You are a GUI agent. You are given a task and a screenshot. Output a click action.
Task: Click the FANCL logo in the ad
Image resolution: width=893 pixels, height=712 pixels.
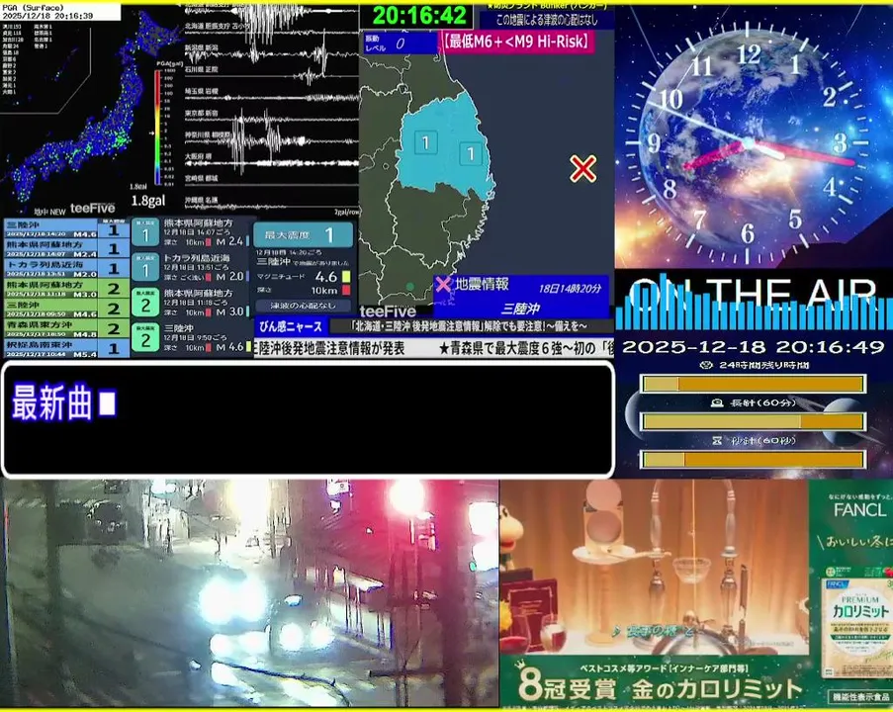click(x=860, y=509)
